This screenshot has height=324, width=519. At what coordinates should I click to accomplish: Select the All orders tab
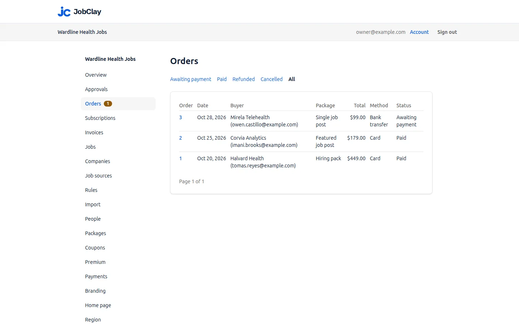pyautogui.click(x=292, y=79)
